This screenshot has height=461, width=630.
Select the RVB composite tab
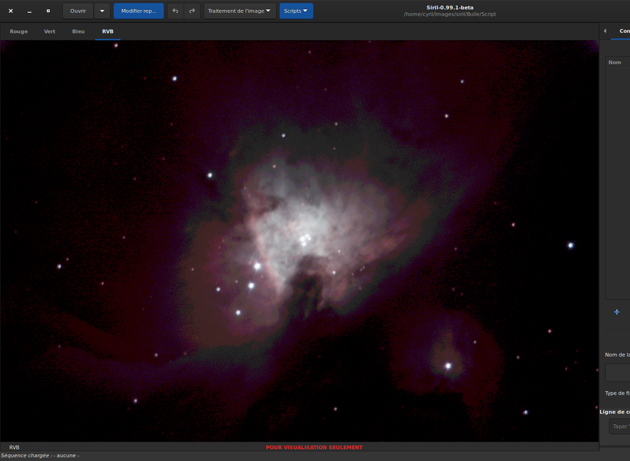[108, 31]
